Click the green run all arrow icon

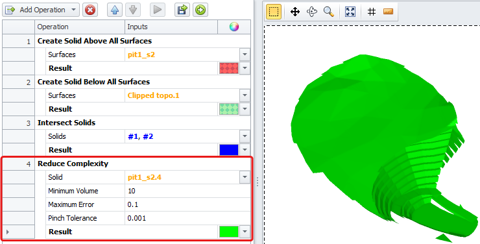click(200, 10)
